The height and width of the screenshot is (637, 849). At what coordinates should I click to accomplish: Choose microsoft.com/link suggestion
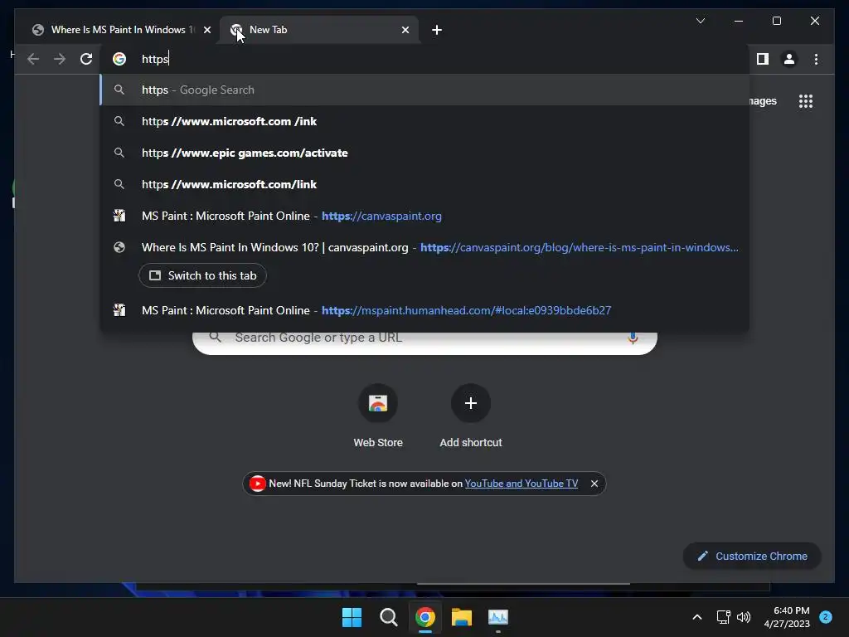point(424,184)
